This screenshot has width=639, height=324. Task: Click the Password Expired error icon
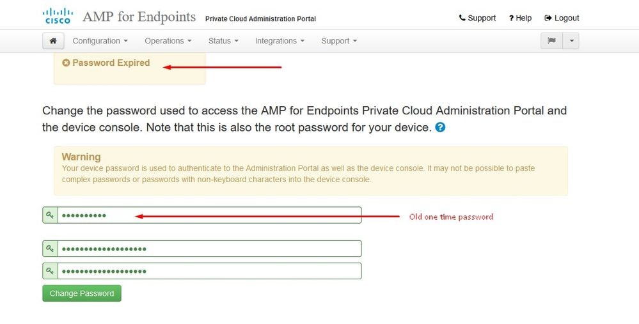tap(66, 63)
